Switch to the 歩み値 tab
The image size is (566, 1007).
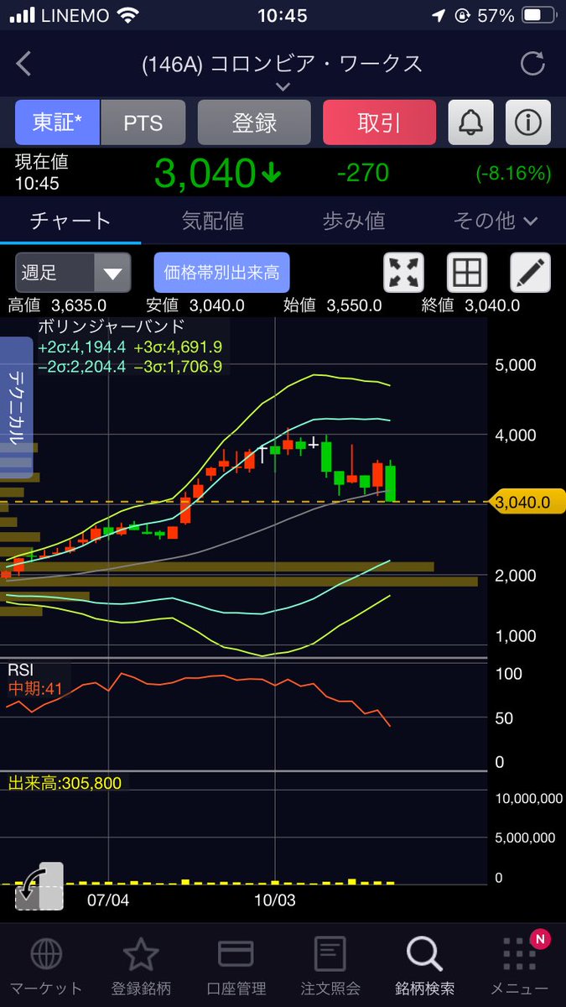coord(353,221)
